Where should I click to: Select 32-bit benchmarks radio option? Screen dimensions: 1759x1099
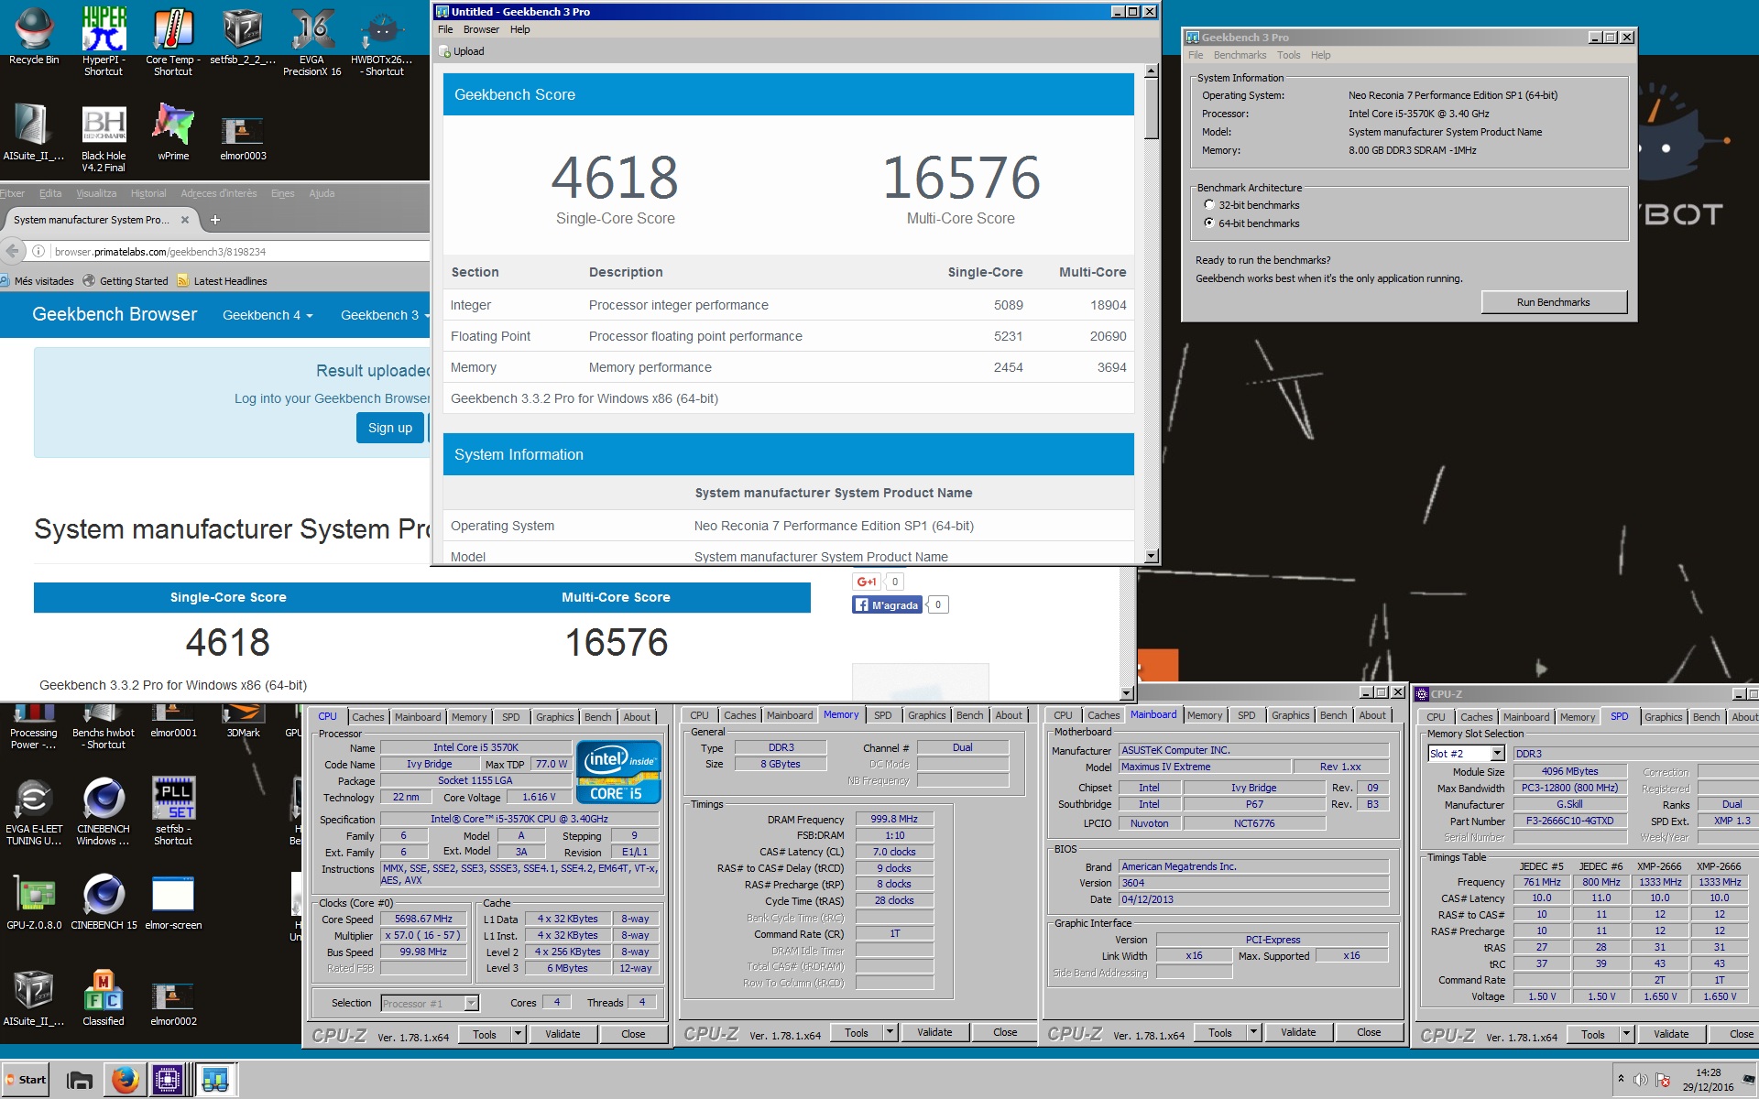[x=1209, y=205]
